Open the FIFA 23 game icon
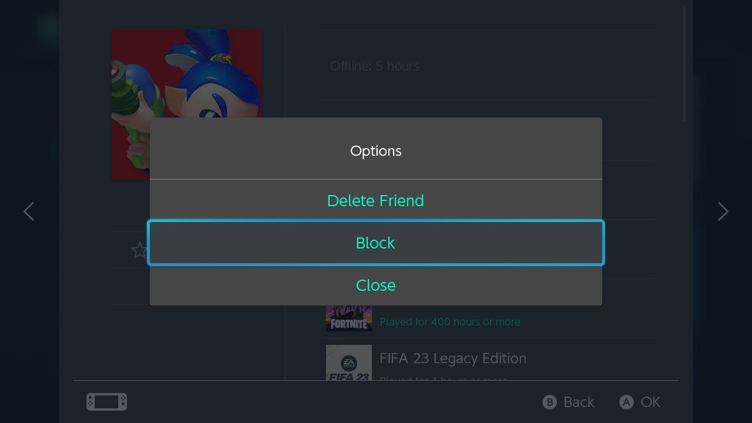 349,362
